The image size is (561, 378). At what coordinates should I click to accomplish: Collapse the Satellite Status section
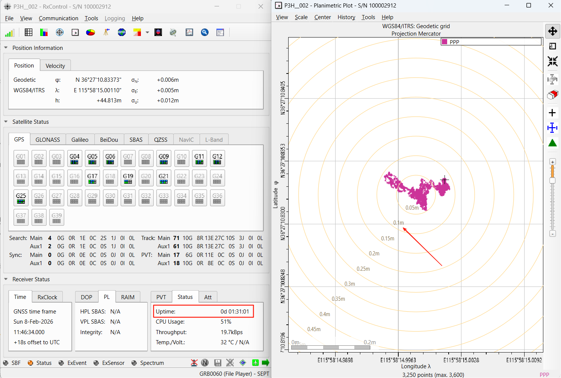tap(6, 121)
